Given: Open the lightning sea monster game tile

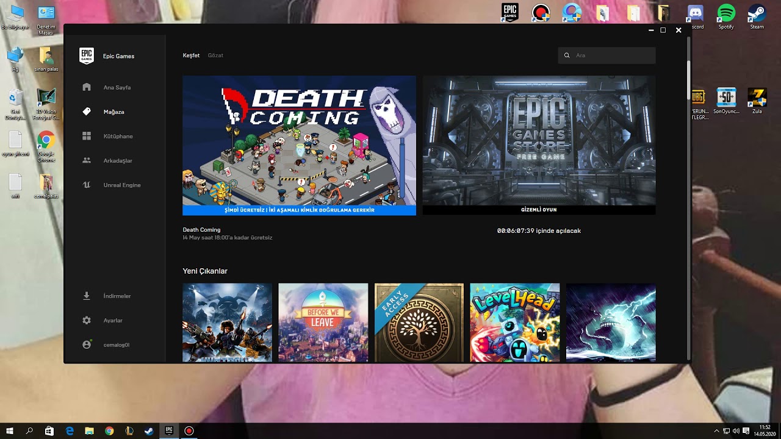Looking at the screenshot, I should tap(611, 323).
